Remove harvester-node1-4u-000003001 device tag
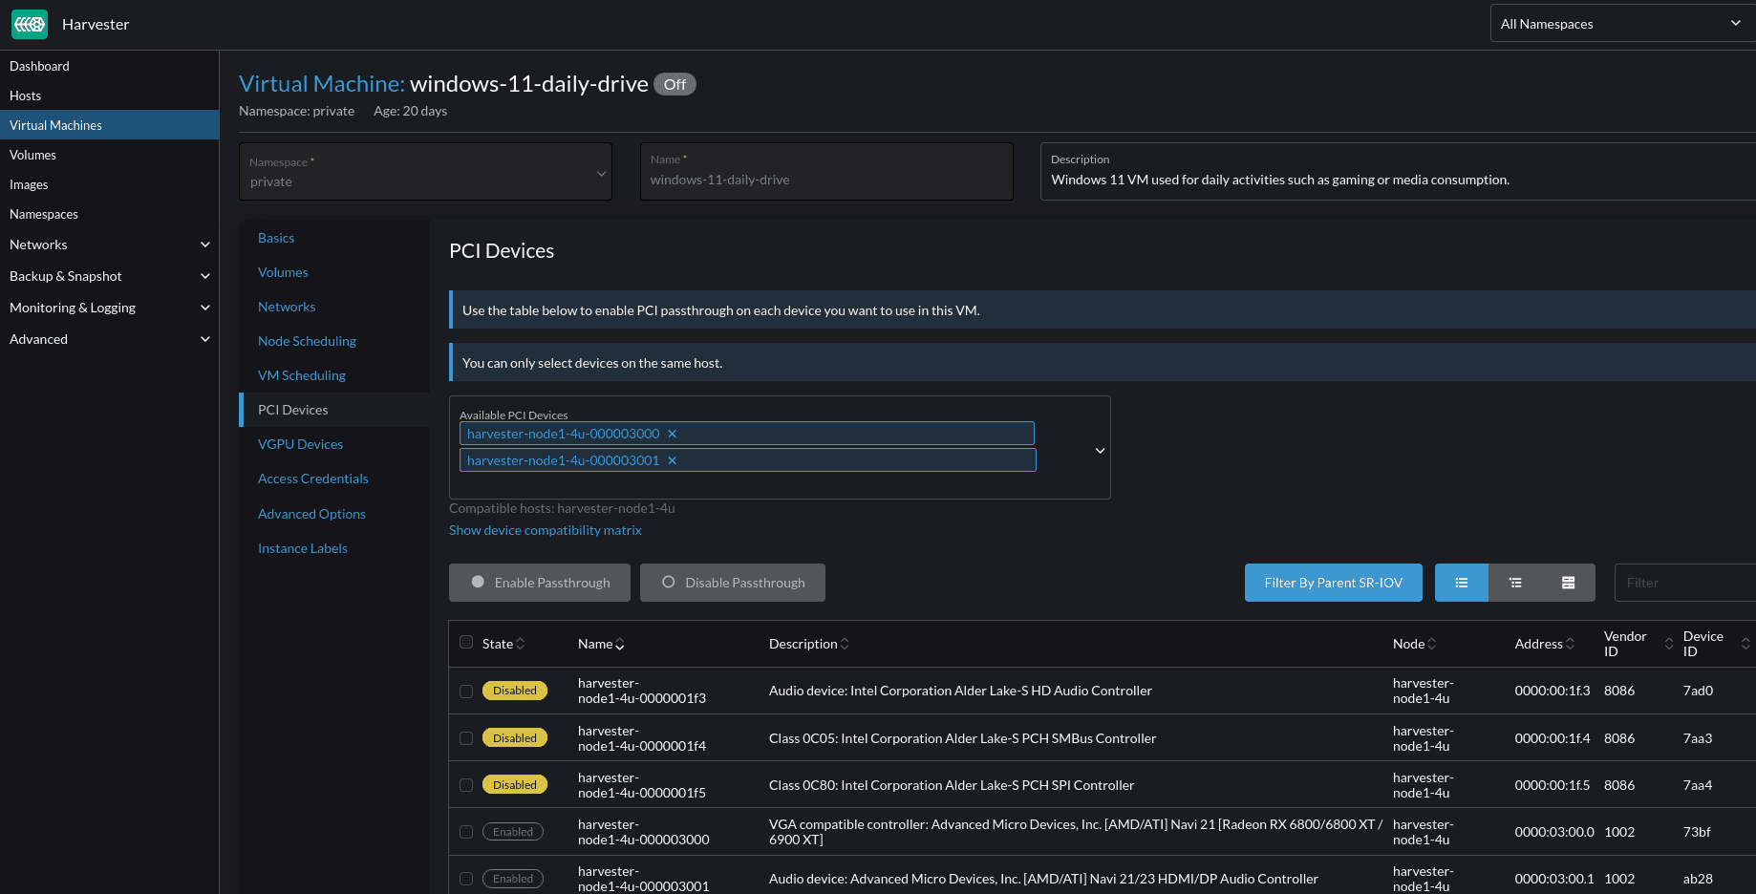The width and height of the screenshot is (1756, 894). (x=673, y=460)
